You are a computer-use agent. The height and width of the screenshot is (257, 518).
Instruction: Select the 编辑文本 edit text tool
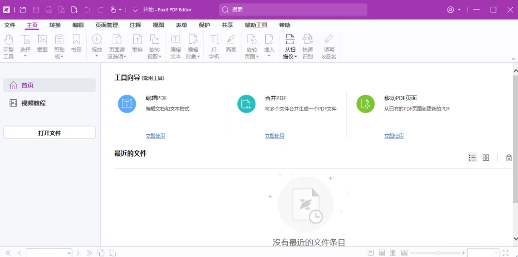click(x=176, y=47)
